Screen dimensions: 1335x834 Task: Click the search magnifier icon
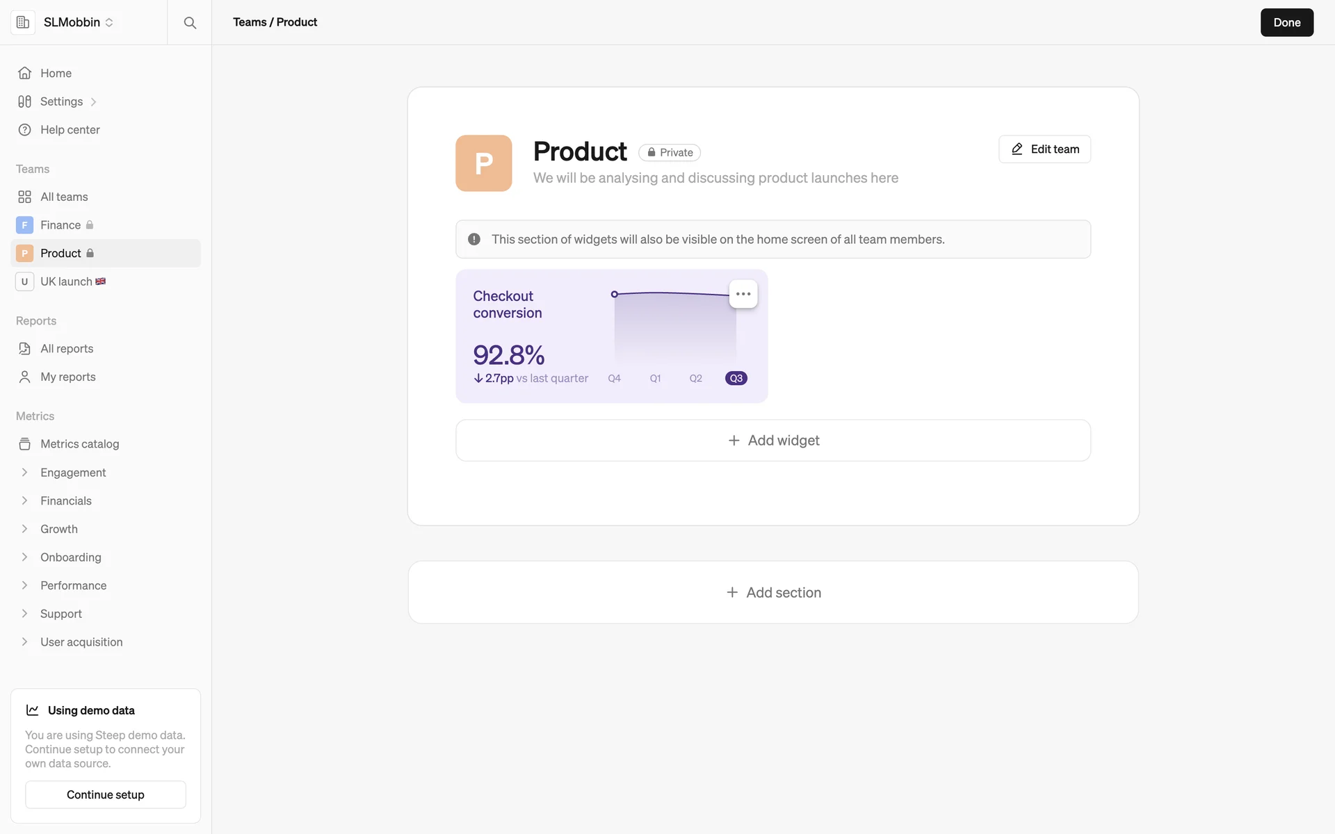coord(190,22)
